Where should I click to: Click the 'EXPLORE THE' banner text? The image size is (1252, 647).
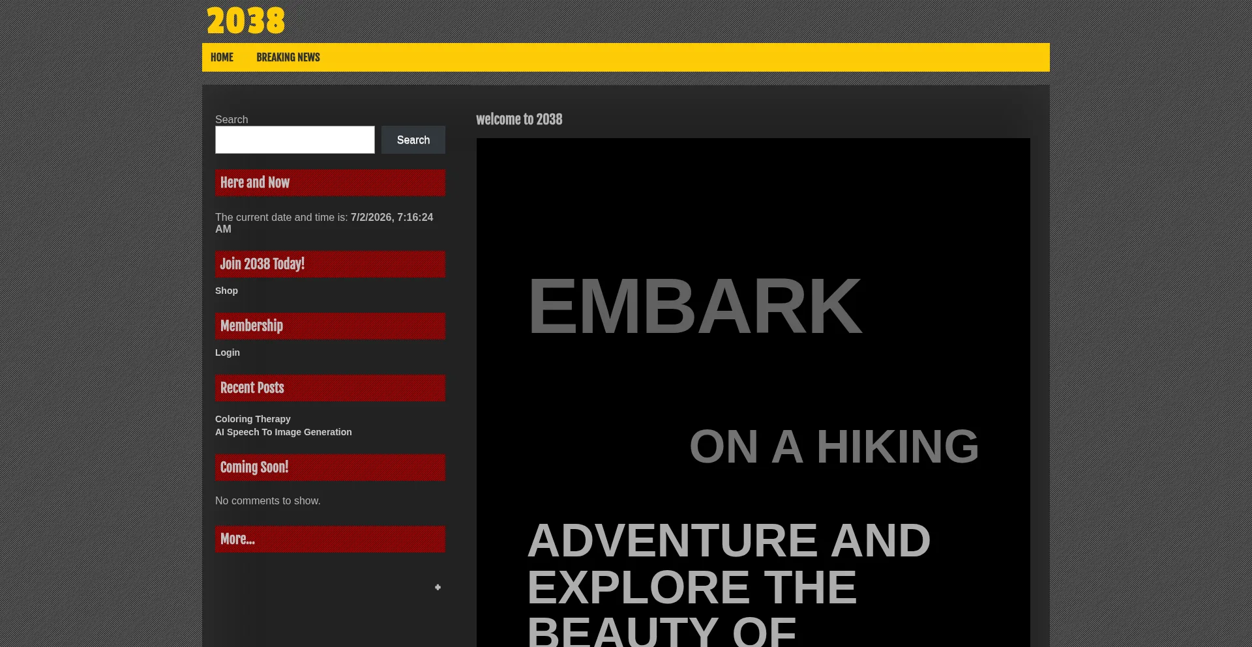pos(692,587)
